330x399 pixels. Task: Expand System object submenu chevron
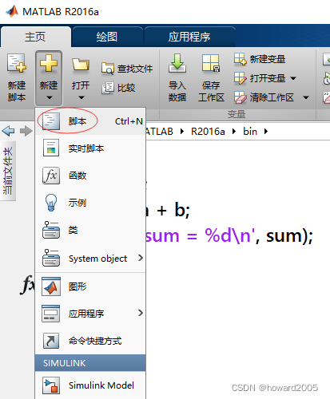point(141,258)
